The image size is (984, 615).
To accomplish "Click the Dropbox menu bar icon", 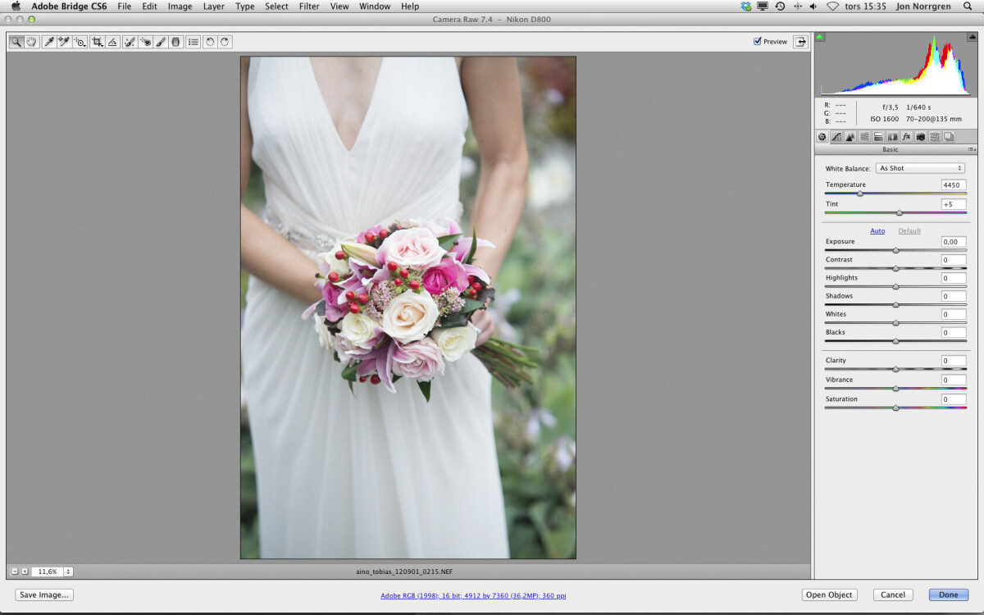I will pyautogui.click(x=745, y=7).
